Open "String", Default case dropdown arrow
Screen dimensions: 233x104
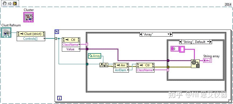pos(208,42)
